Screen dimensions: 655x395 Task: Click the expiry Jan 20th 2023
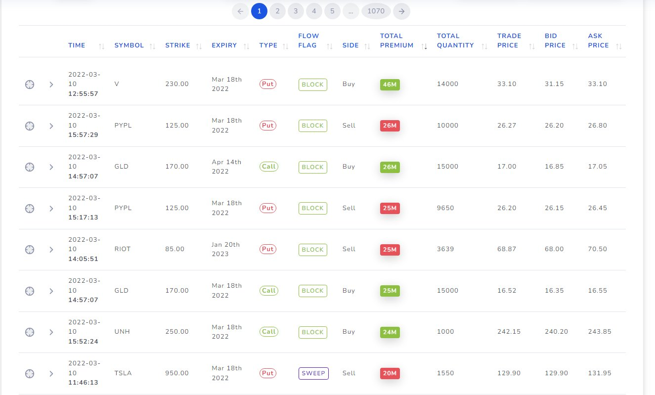pos(226,249)
